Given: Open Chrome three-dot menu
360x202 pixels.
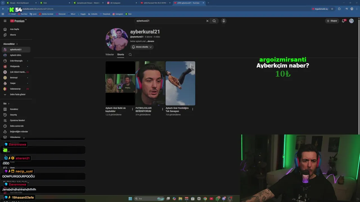Looking at the screenshot, I should click(357, 9).
